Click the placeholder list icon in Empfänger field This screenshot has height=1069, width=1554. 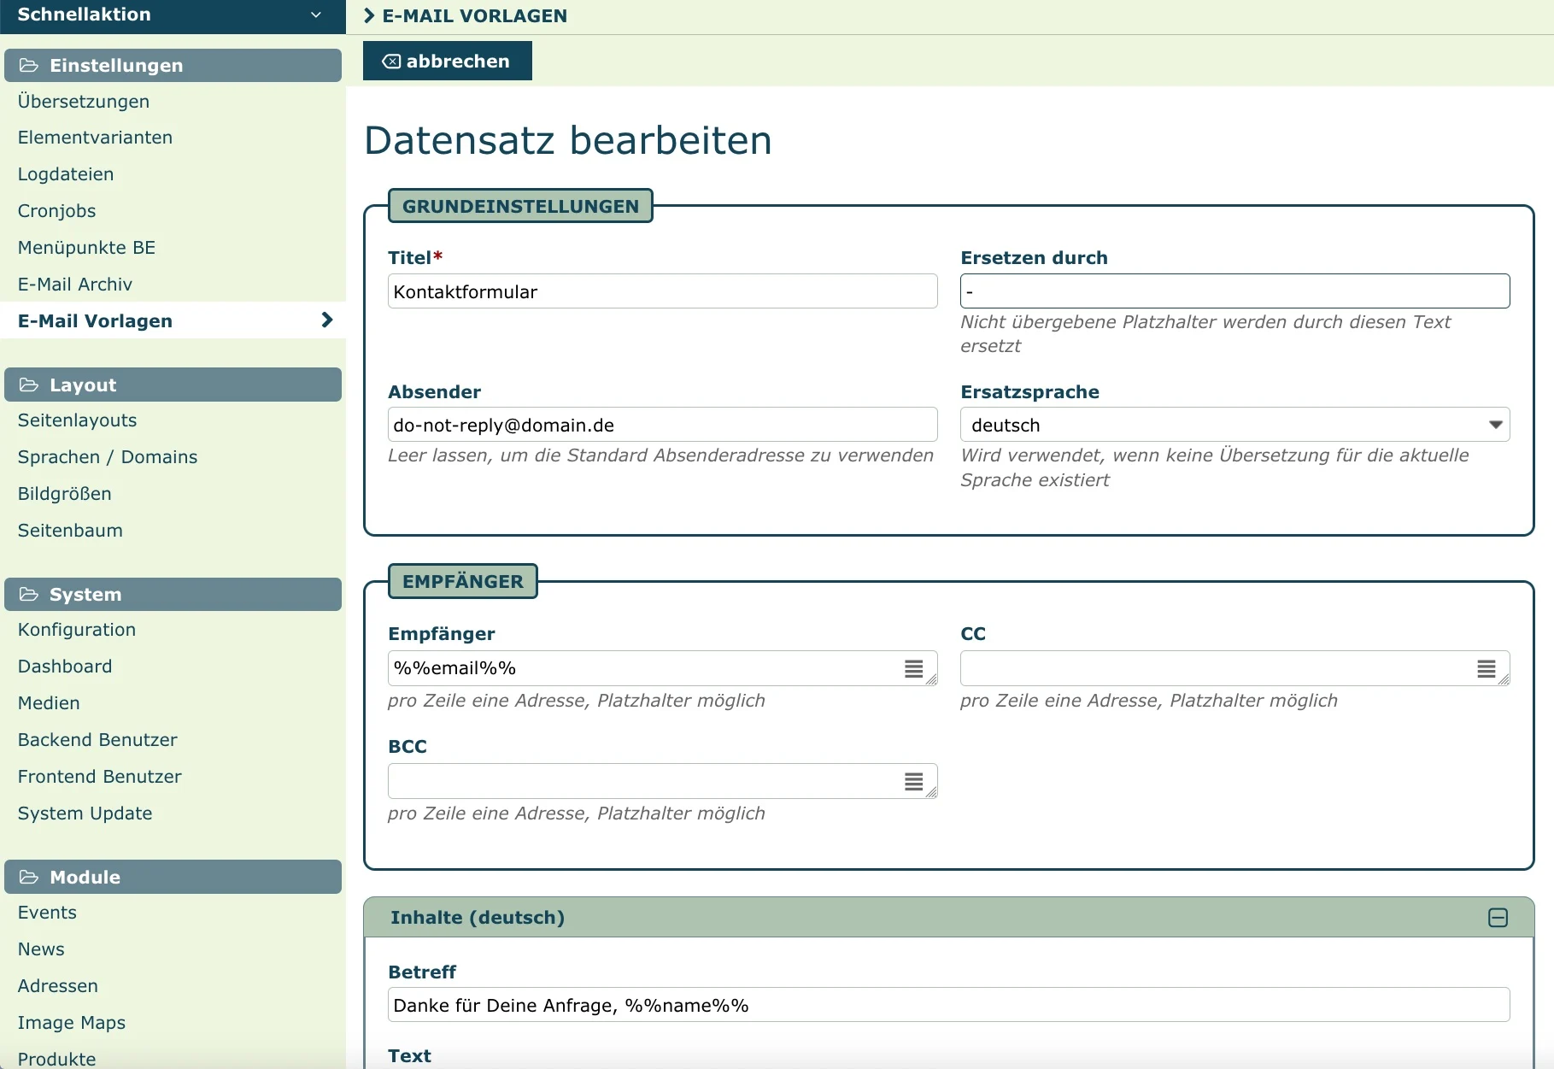click(x=913, y=669)
